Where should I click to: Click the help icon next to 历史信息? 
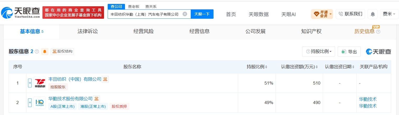[378, 32]
